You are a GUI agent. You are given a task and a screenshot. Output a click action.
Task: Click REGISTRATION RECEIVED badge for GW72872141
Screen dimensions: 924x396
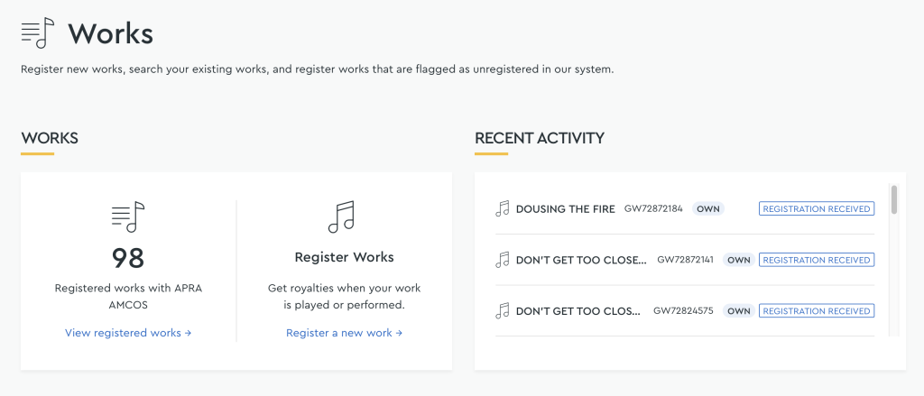coord(817,260)
